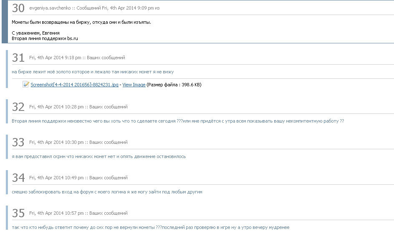The image size is (394, 236).
Task: Click the timestamp 'Fri, 4th Apr 2014 10:30 pm'
Action: [x=56, y=142]
